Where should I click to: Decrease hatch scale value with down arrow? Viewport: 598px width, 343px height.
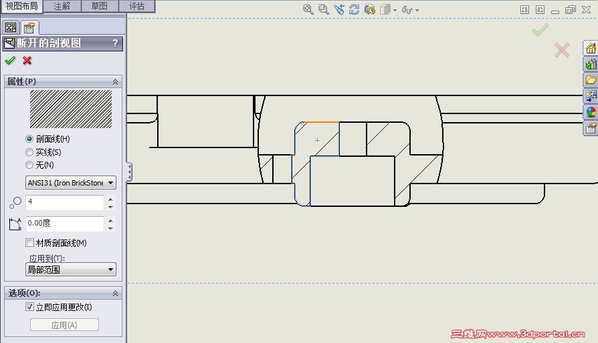pos(110,207)
